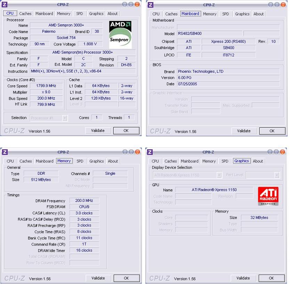Click the AMD Sempron logo image
The height and width of the screenshot is (284, 290).
coord(120,34)
